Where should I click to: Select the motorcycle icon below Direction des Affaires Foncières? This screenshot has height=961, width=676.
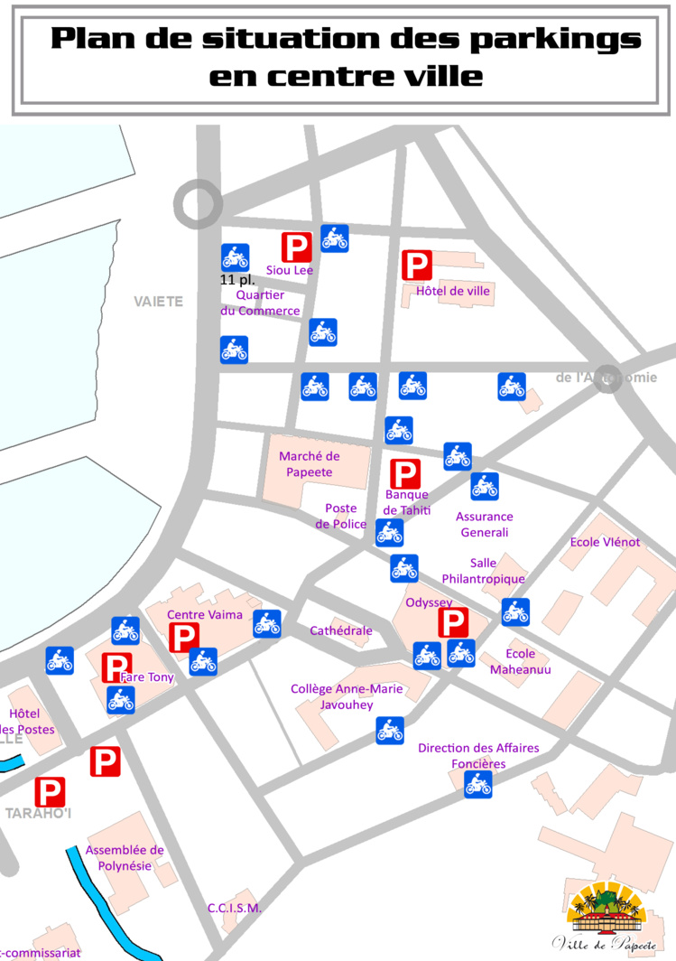click(477, 784)
